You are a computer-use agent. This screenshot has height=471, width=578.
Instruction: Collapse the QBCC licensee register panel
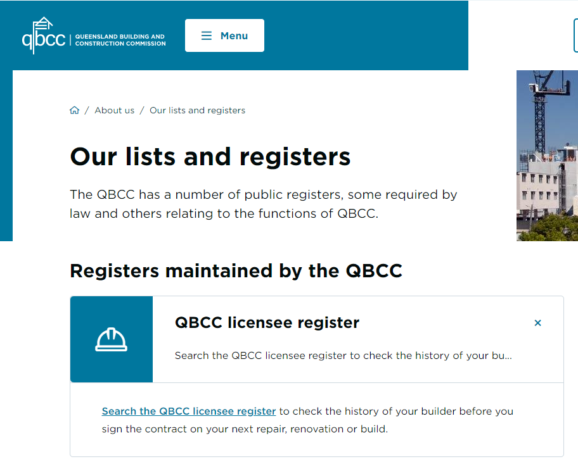click(x=538, y=323)
